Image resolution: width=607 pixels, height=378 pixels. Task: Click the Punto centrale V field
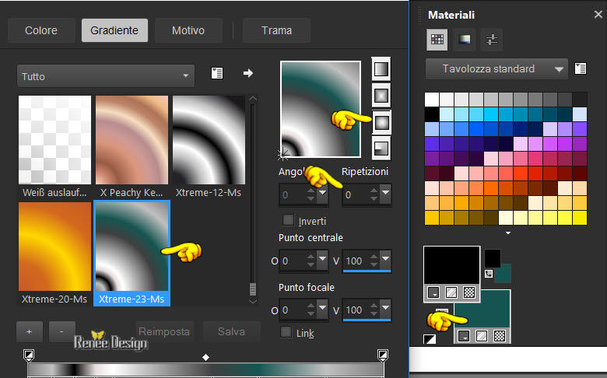356,261
